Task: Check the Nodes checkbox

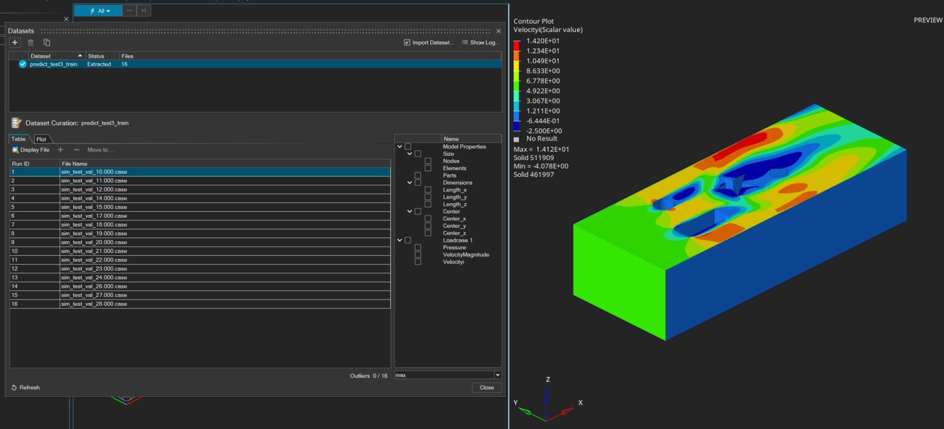Action: pyautogui.click(x=428, y=161)
